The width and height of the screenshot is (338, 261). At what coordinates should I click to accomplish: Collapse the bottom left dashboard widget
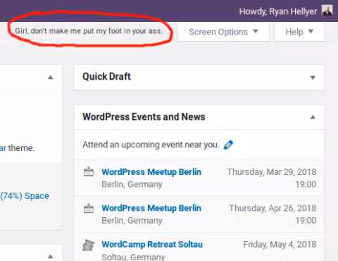point(51,257)
